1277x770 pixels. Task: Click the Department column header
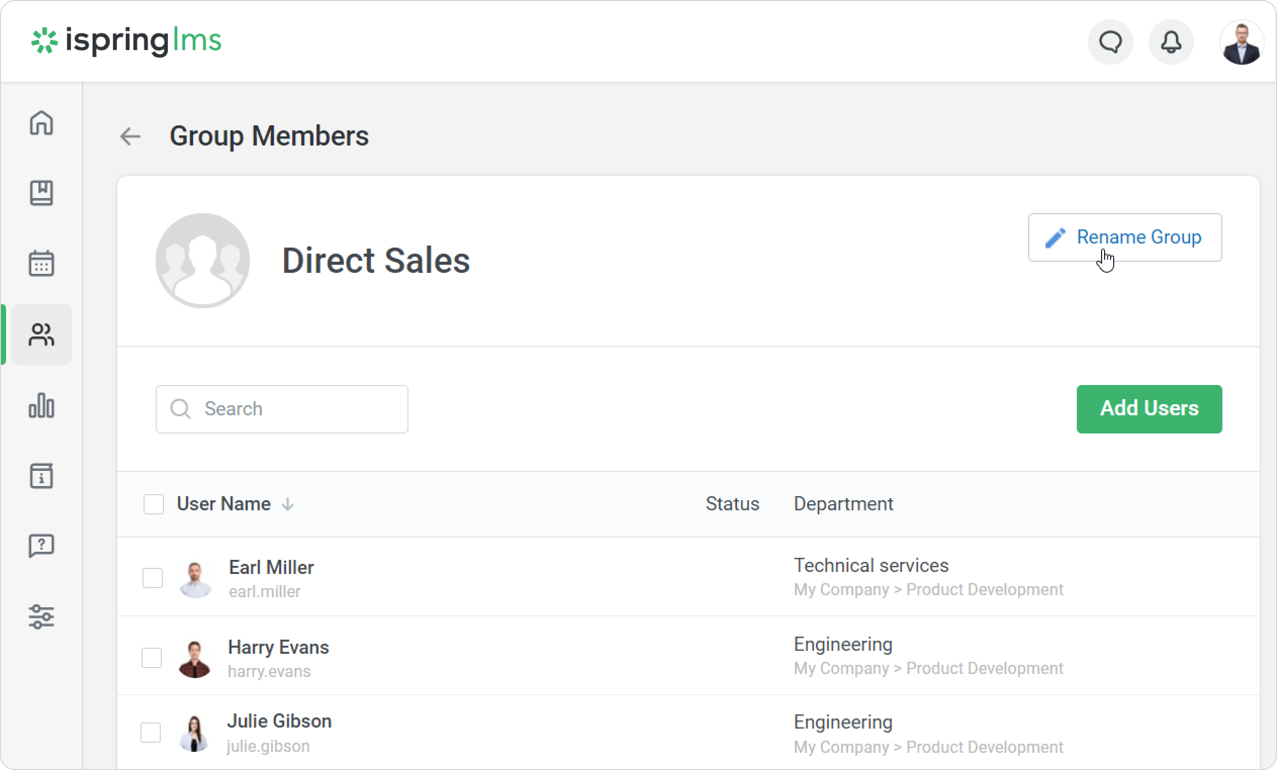843,504
